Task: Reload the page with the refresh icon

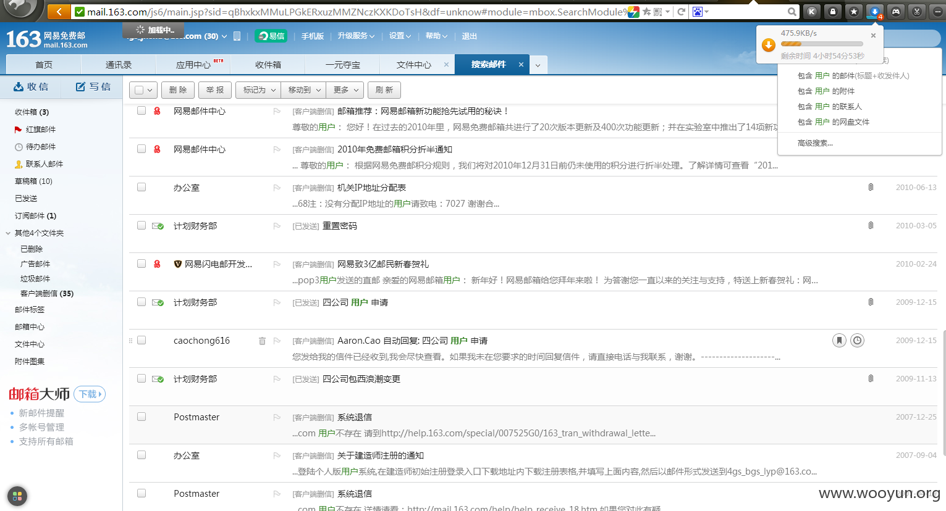Action: coord(682,12)
